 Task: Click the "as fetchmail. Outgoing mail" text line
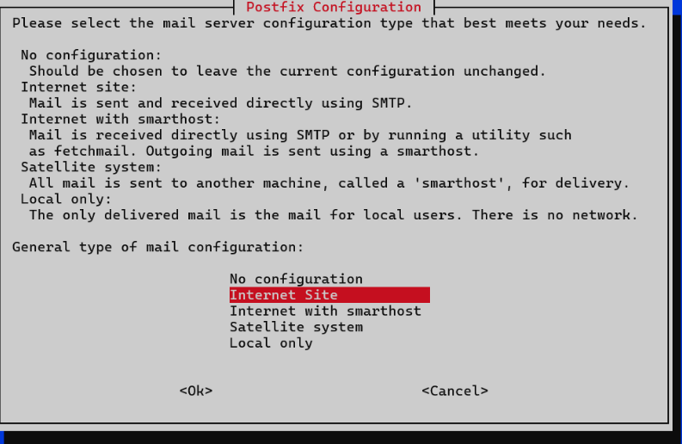coord(254,151)
